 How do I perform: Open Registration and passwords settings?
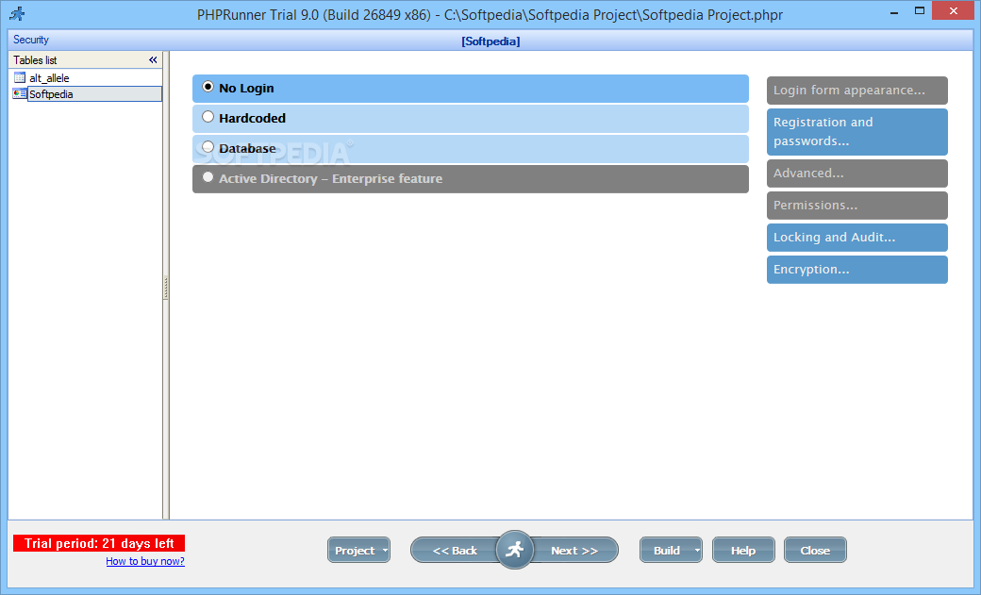pos(857,131)
